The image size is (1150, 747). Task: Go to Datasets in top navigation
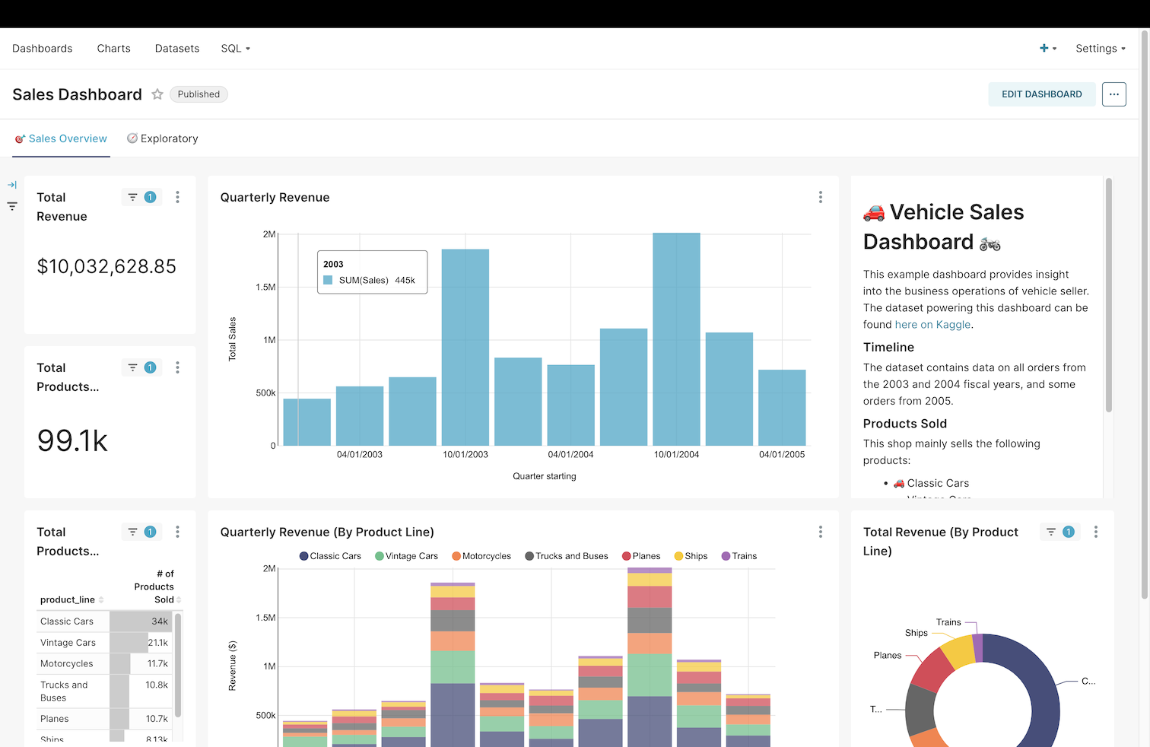pyautogui.click(x=177, y=49)
